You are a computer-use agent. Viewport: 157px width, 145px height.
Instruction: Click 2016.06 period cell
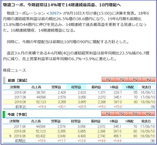pos(20,92)
